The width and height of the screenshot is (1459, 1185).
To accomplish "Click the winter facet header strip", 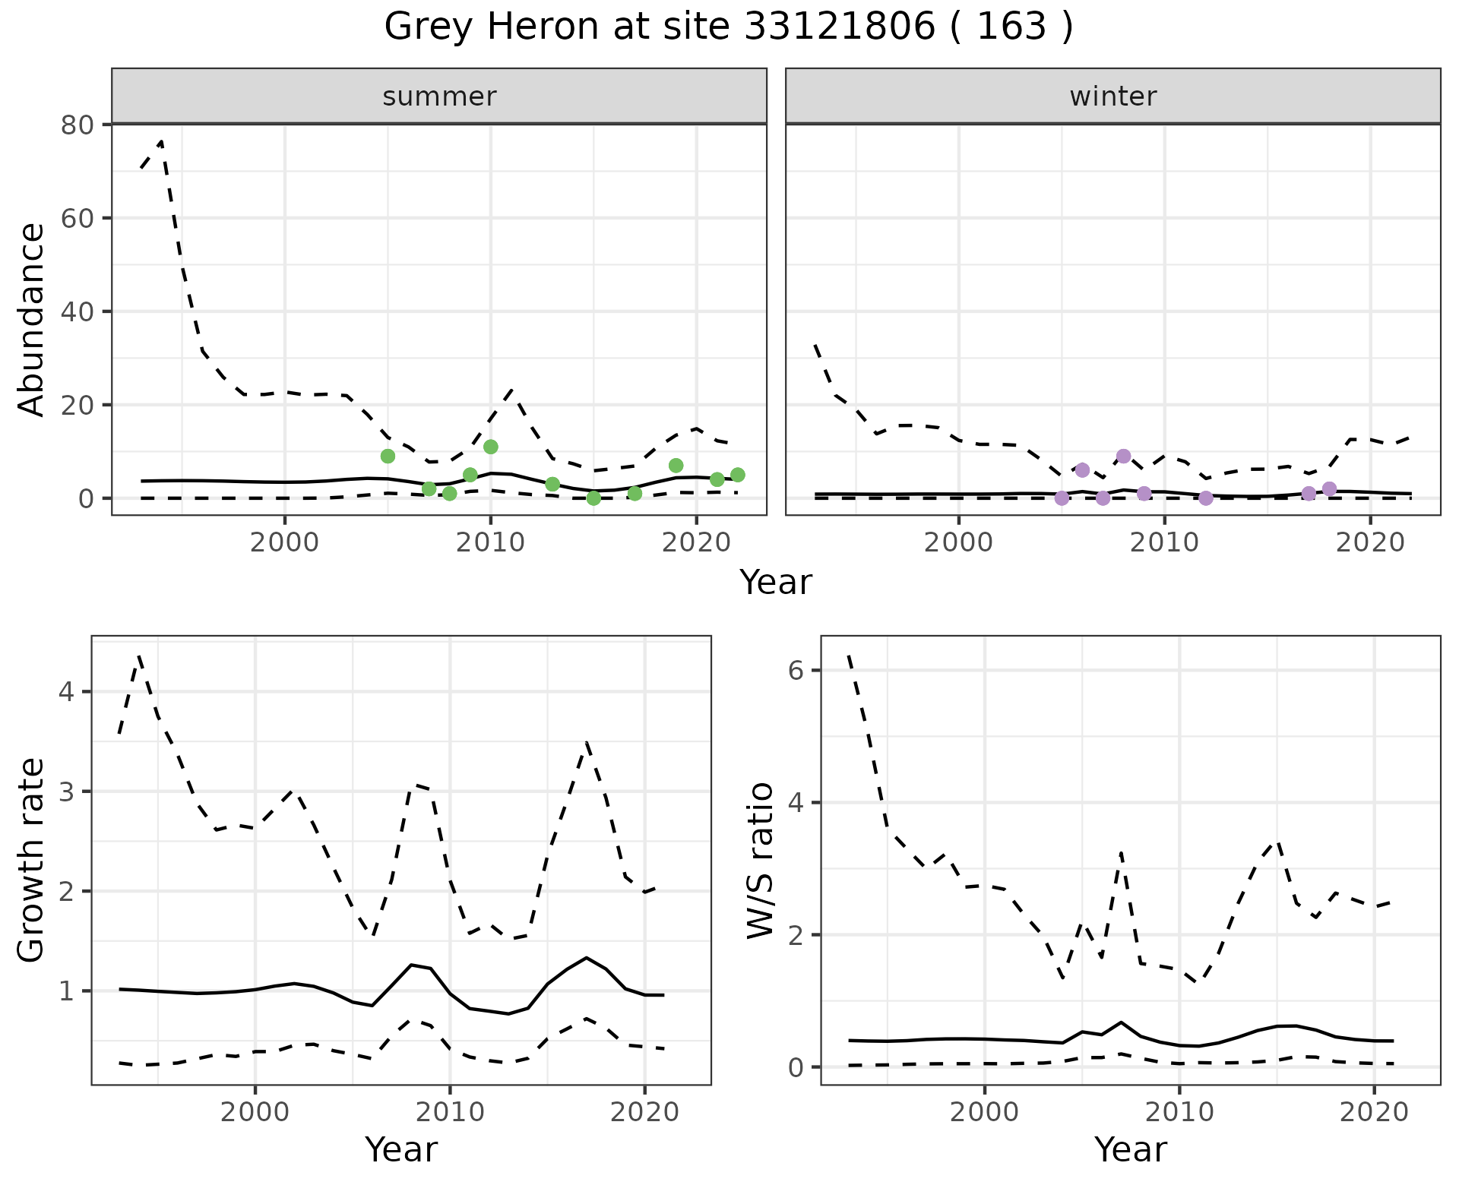I will (1112, 96).
